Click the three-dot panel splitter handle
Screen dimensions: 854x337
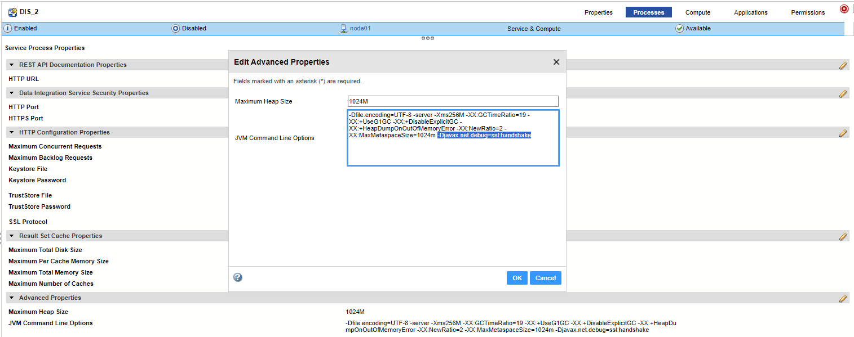(428, 38)
